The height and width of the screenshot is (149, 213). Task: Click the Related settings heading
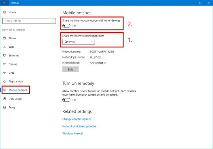click(77, 111)
